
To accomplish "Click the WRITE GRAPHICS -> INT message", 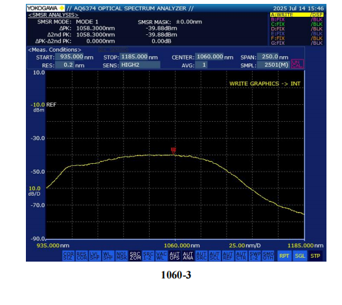I will [265, 84].
